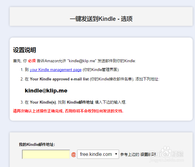This screenshot has width=195, height=167.
Task: Click the red @ symbol beside the input
Action: coord(74,154)
